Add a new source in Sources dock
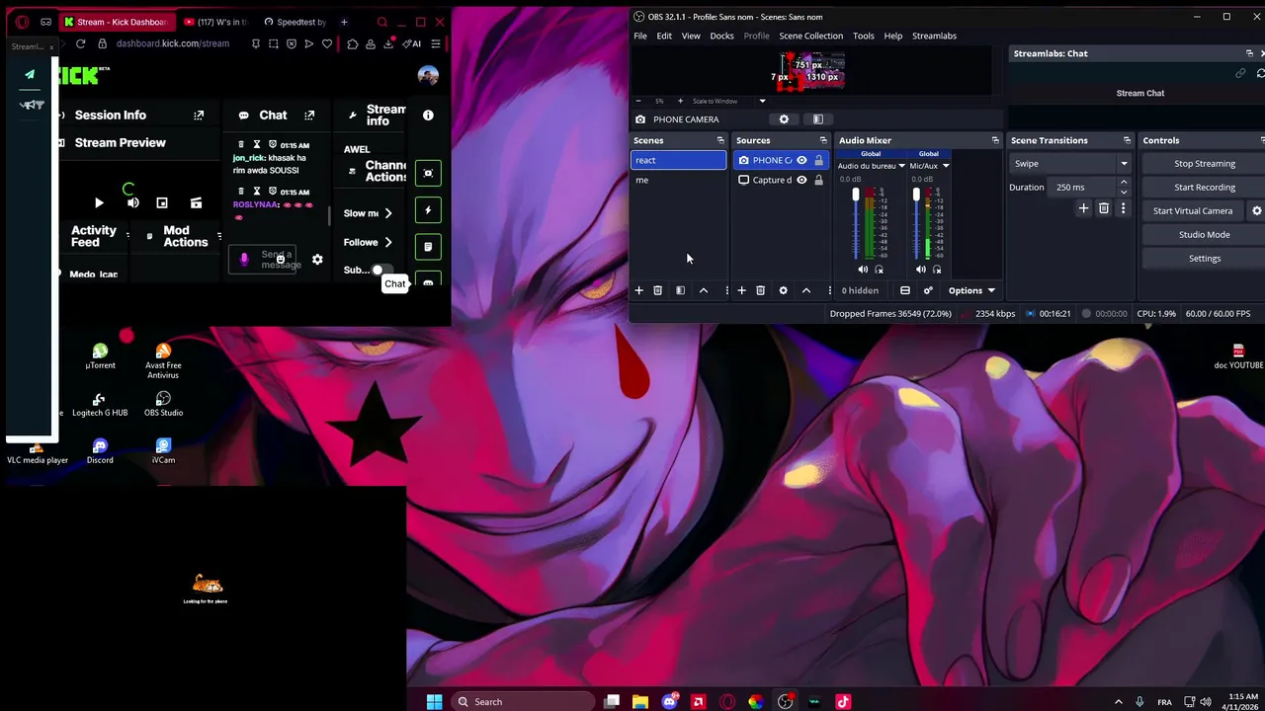1265x711 pixels. click(x=741, y=290)
